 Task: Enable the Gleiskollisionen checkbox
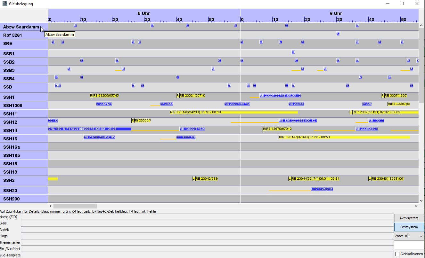(397, 254)
